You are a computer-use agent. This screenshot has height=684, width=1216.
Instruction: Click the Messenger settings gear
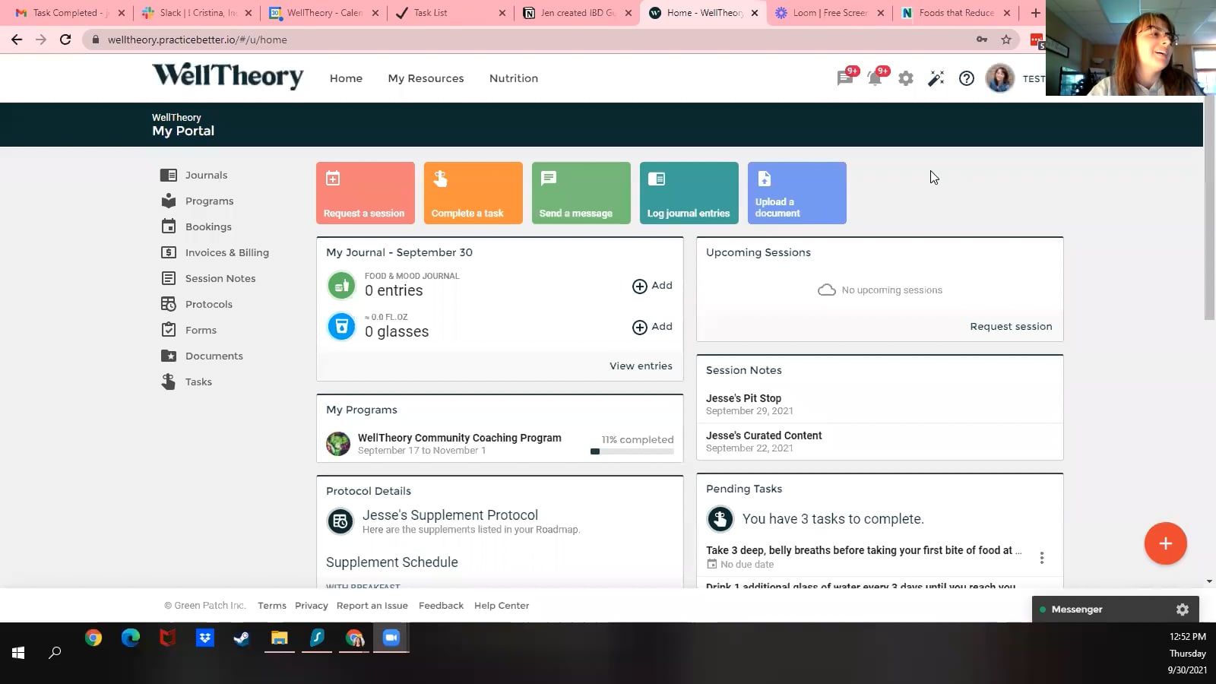[1182, 609]
